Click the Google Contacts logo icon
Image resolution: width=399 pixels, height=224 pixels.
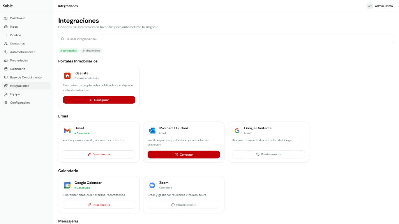click(237, 130)
